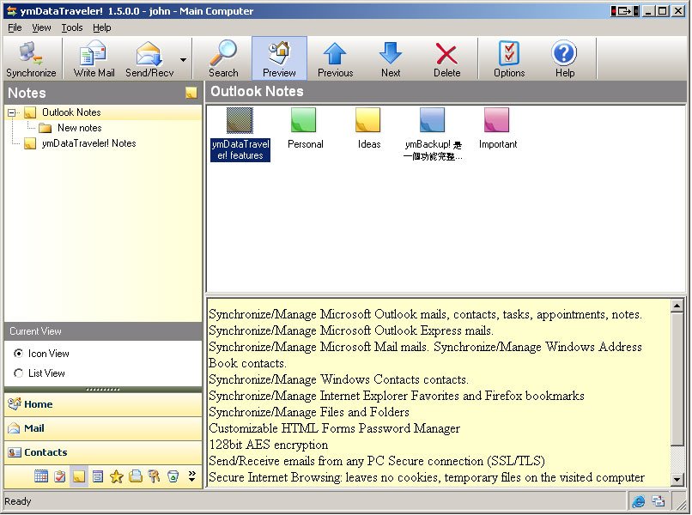The image size is (692, 515).
Task: Click the preview scrollbar up arrow
Action: (677, 306)
